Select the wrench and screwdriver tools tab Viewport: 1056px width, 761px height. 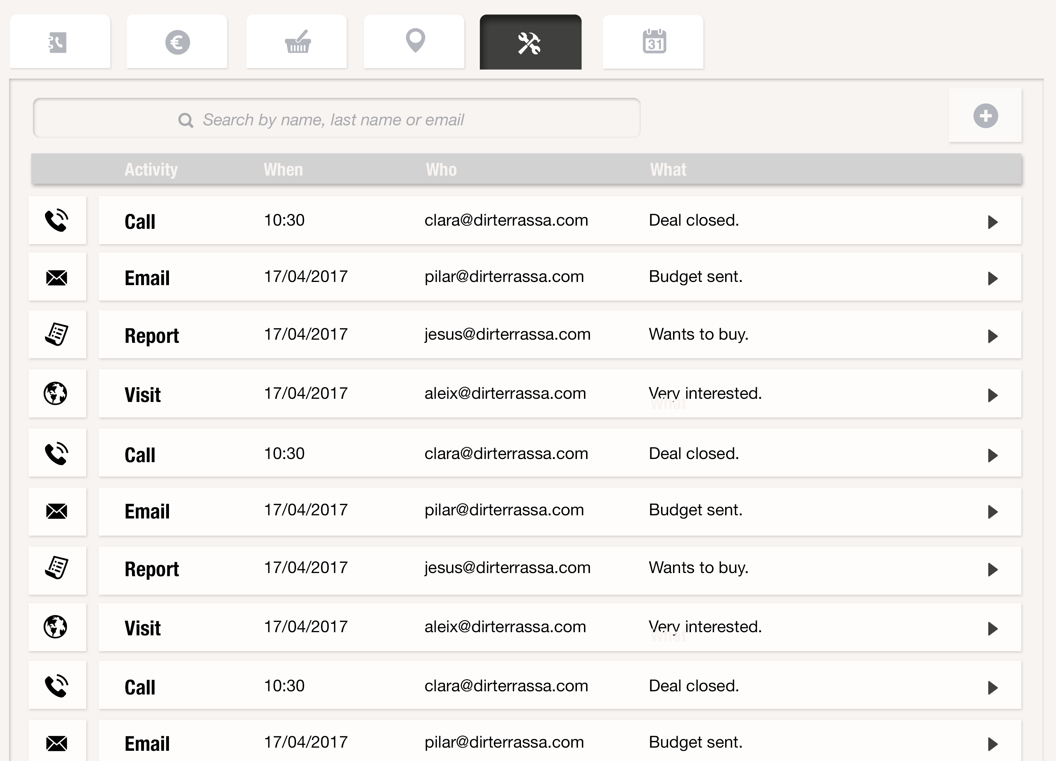pyautogui.click(x=531, y=42)
